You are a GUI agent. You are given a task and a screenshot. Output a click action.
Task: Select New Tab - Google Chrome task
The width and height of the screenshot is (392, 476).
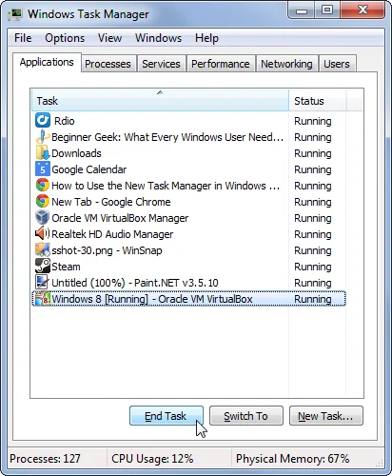point(188,202)
